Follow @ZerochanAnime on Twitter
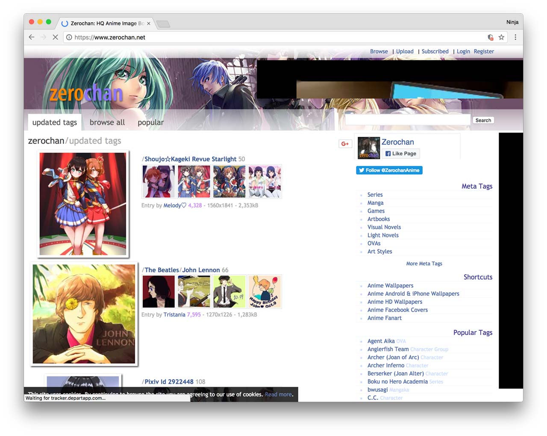Screen dimensions: 547x436 [389, 170]
